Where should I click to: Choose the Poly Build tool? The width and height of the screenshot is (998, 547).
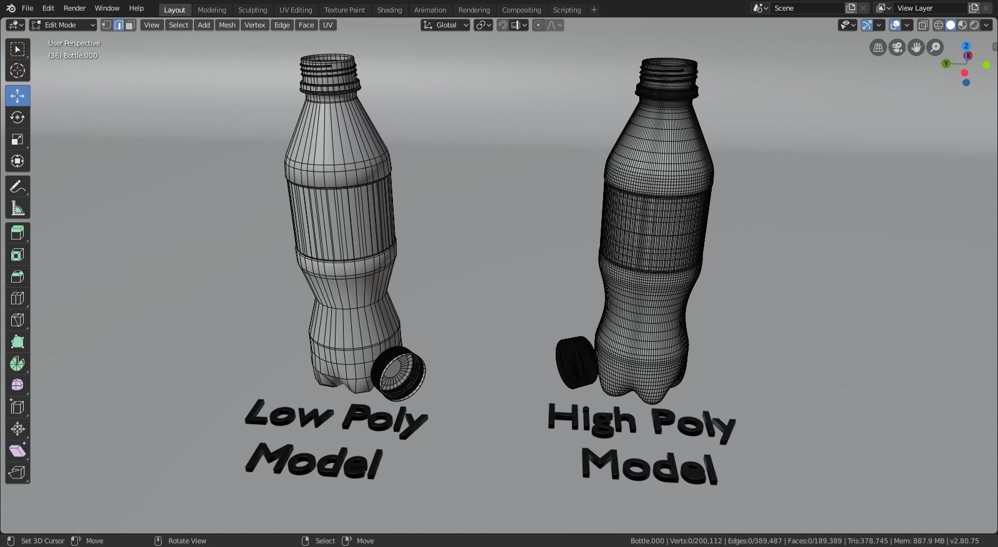pyautogui.click(x=17, y=342)
